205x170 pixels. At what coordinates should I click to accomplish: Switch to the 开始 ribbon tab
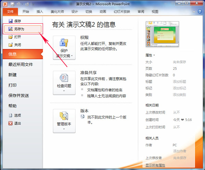click(26, 12)
